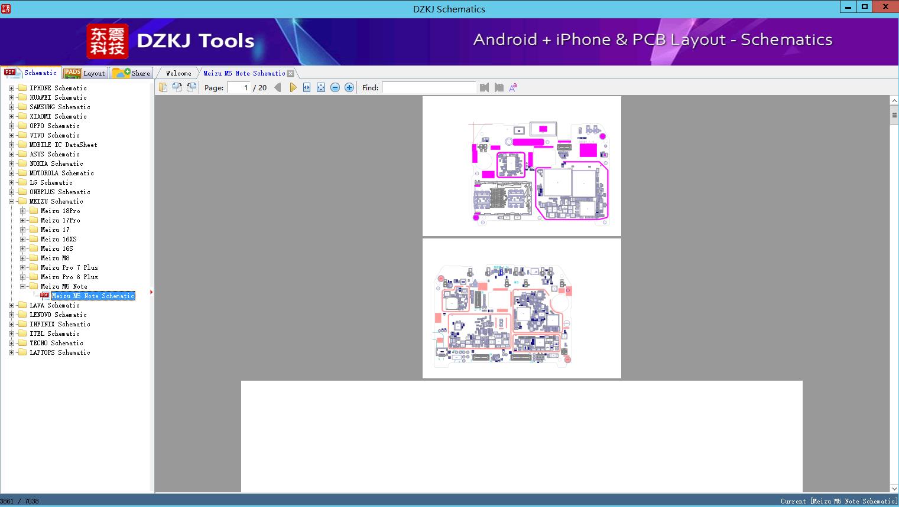Click the copy pages icon in the PDF toolbar

(163, 87)
